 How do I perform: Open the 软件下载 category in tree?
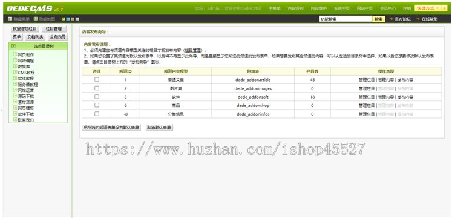(26, 114)
